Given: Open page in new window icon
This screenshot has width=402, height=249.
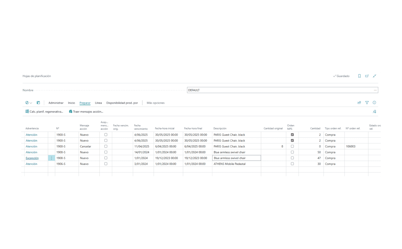Looking at the screenshot, I should click(367, 76).
